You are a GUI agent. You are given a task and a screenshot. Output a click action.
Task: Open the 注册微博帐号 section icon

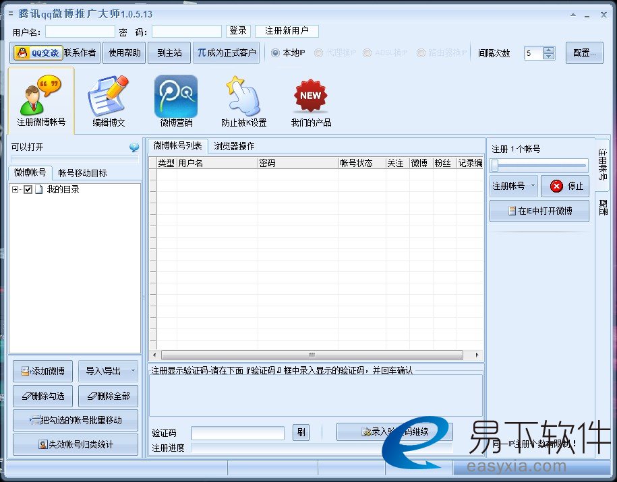pyautogui.click(x=41, y=100)
